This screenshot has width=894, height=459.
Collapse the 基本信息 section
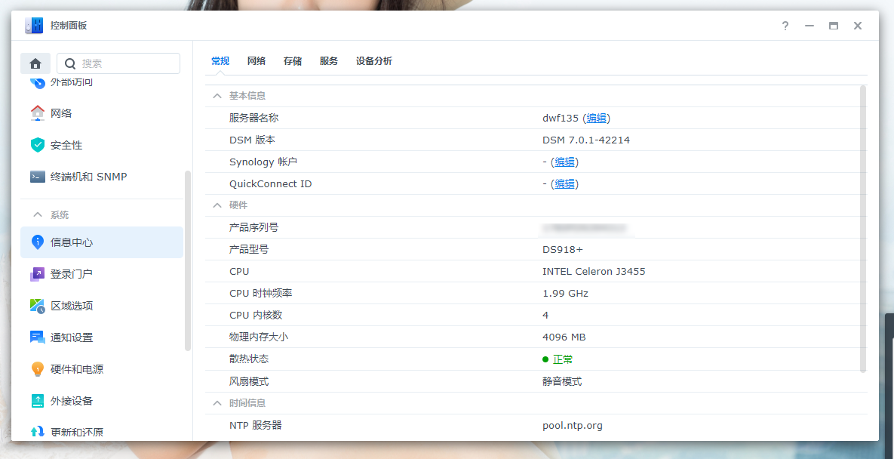pos(217,96)
